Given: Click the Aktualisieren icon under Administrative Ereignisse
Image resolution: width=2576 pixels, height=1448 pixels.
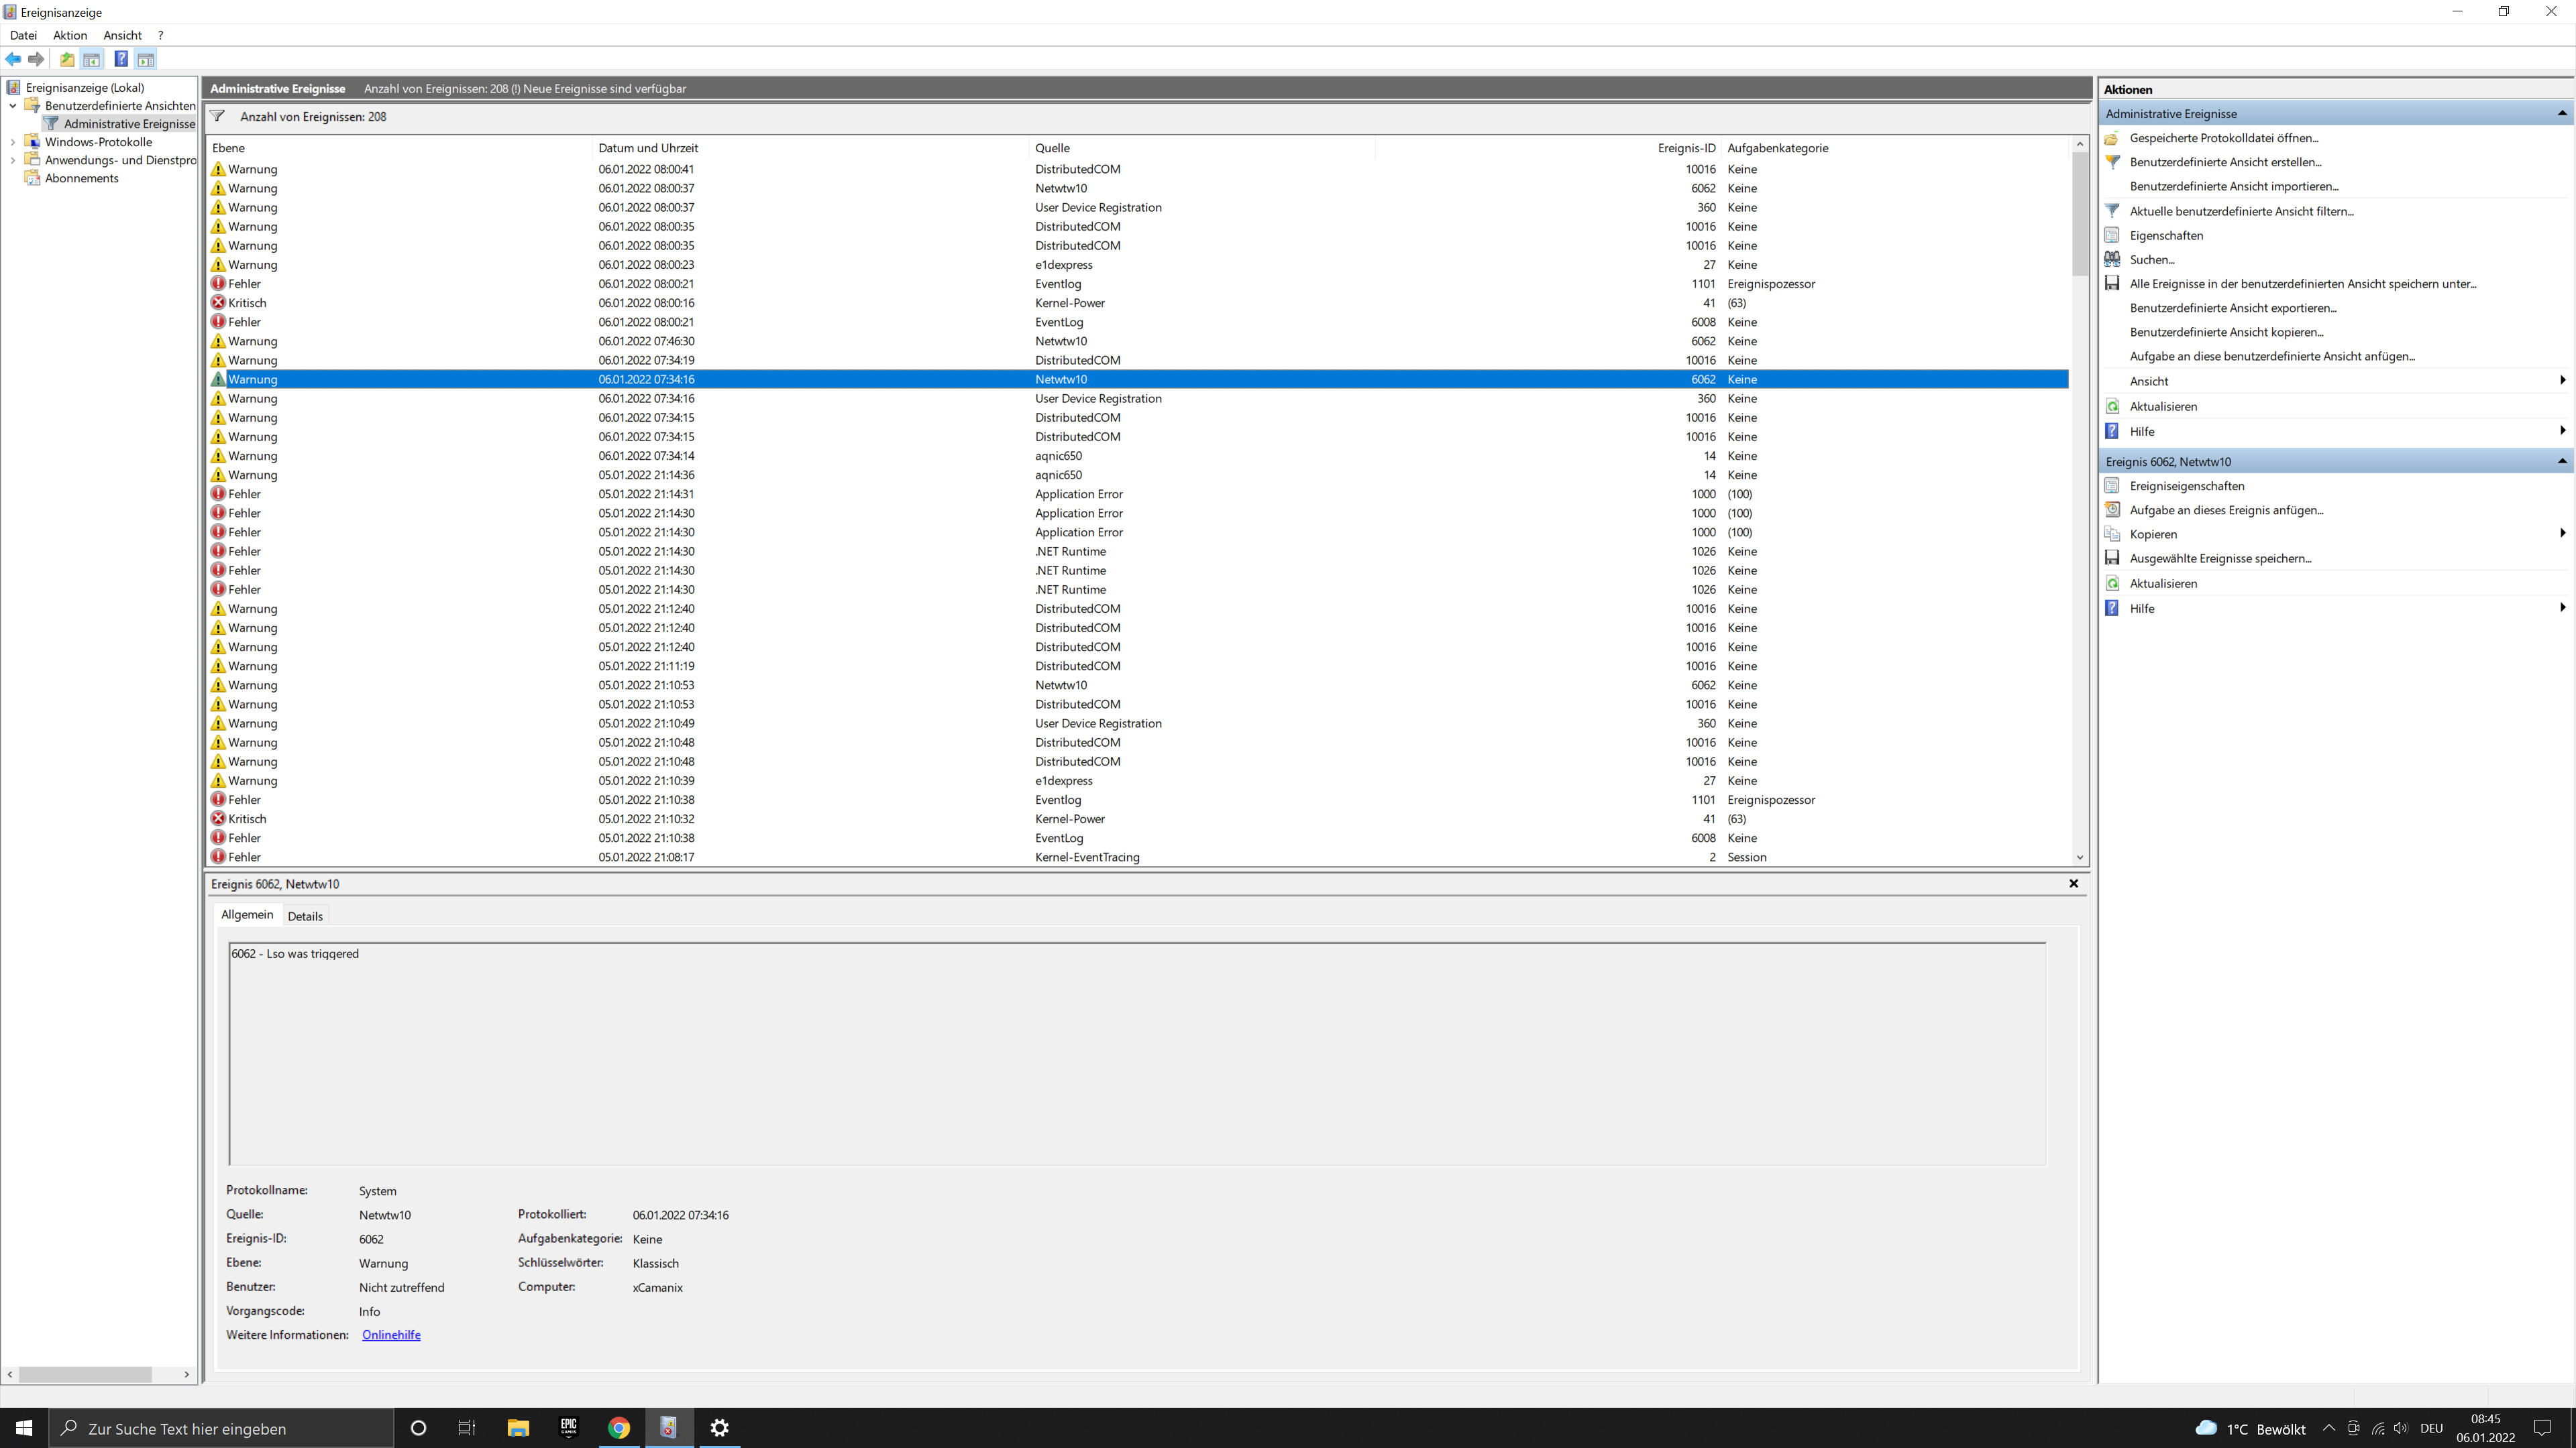Looking at the screenshot, I should click(2112, 407).
